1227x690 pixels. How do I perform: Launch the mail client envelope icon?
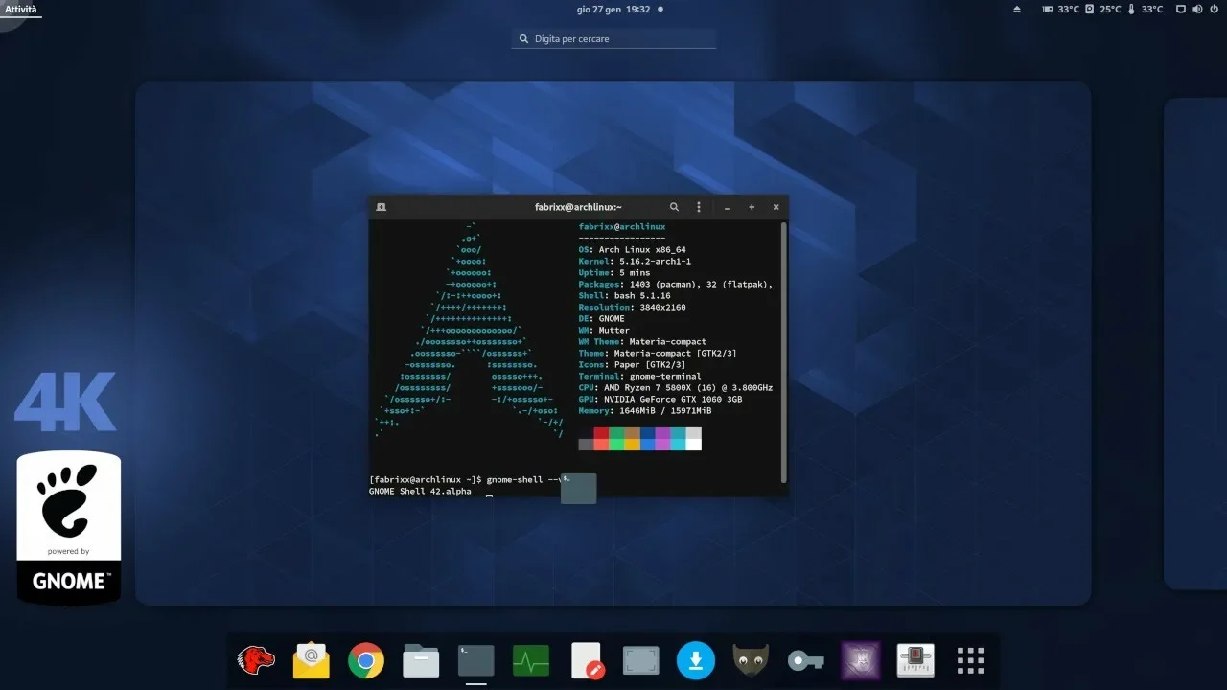click(312, 660)
